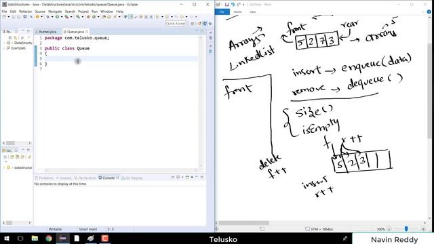Open the Javadoc tab
Image resolution: width=434 pixels, height=244 pixels.
pyautogui.click(x=64, y=178)
